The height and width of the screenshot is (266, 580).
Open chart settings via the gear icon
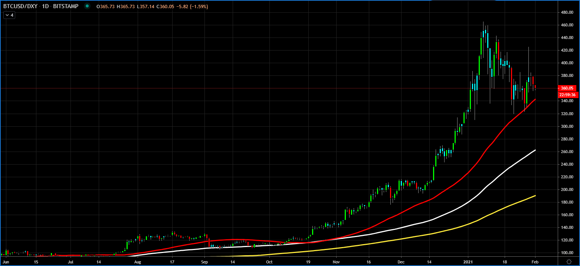coord(568,262)
